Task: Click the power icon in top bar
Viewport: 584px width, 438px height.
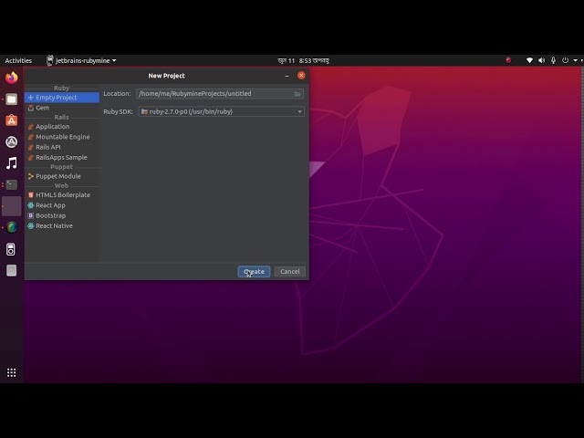Action: point(566,60)
